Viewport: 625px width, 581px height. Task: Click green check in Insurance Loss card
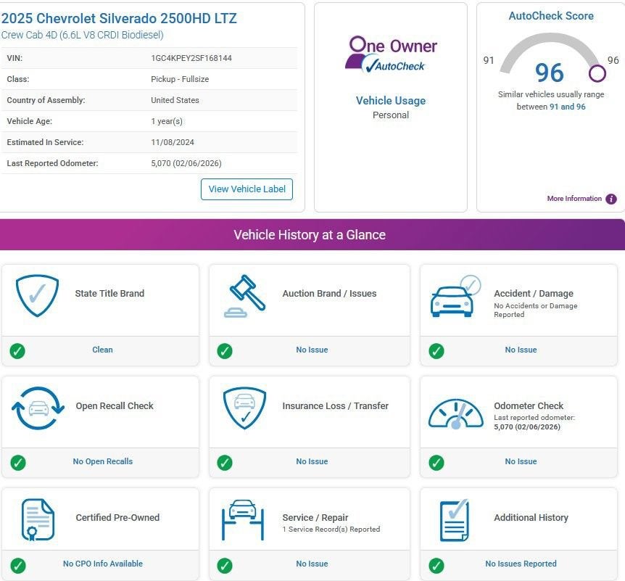coord(225,463)
